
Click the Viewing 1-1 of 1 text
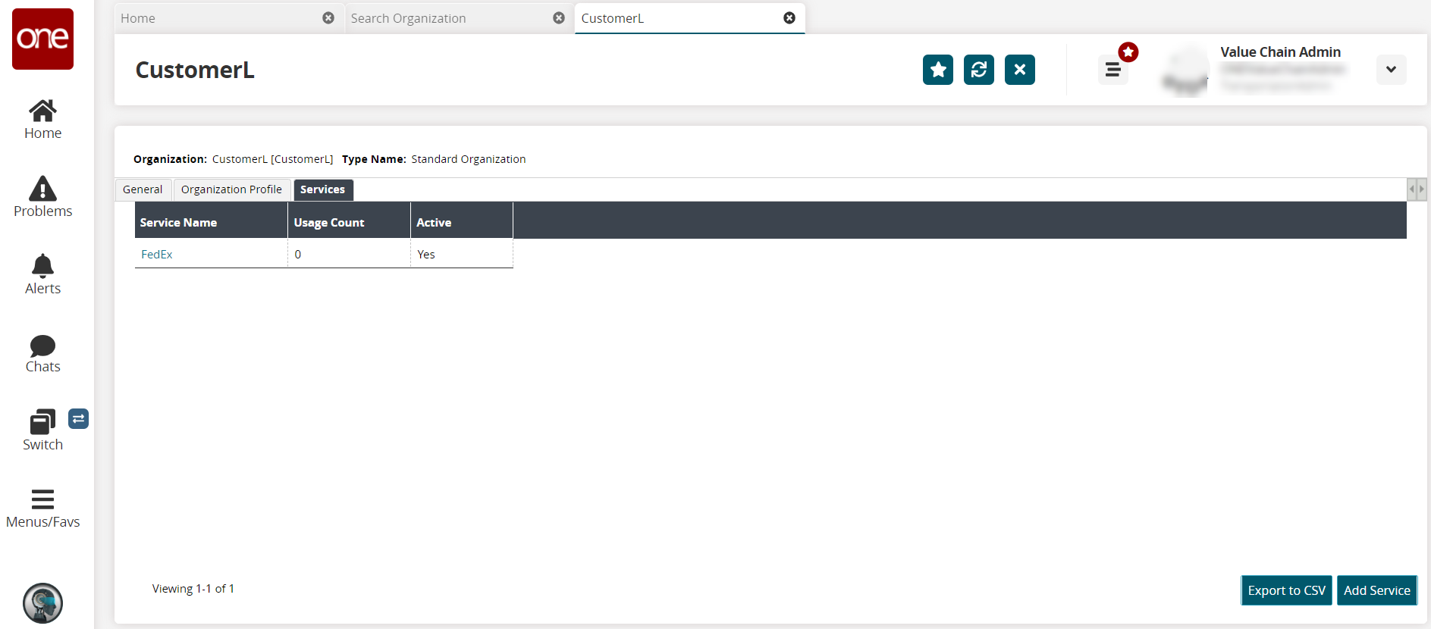(x=193, y=589)
